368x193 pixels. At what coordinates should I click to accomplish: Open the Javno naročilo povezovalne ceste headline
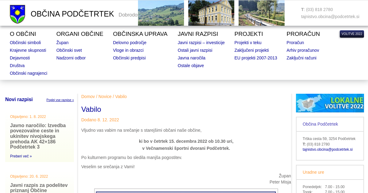[38, 136]
